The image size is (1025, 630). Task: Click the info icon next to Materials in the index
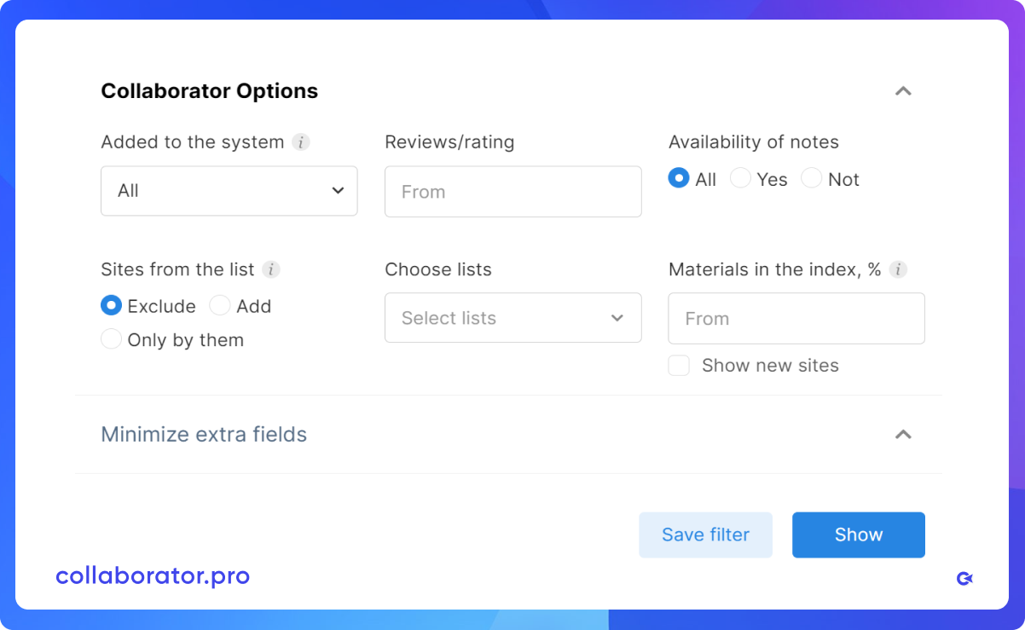coord(897,269)
